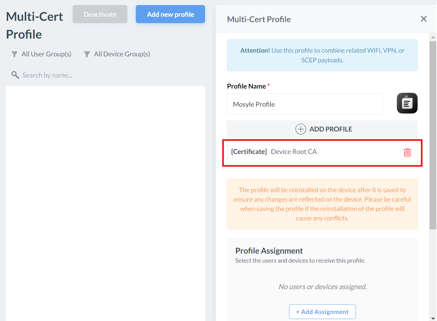Click the + Add Assignment button

point(322,312)
